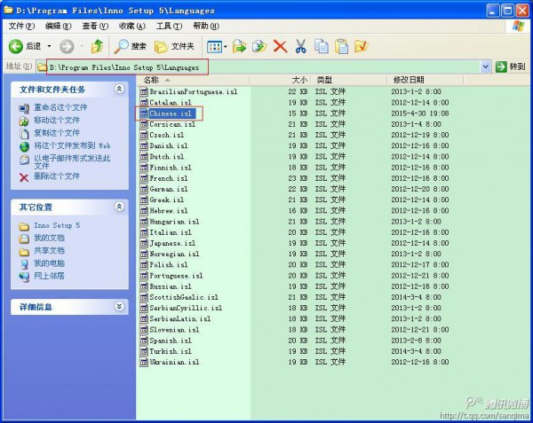This screenshot has height=423, width=533.
Task: Sort by the Type column header
Action: pyautogui.click(x=349, y=80)
